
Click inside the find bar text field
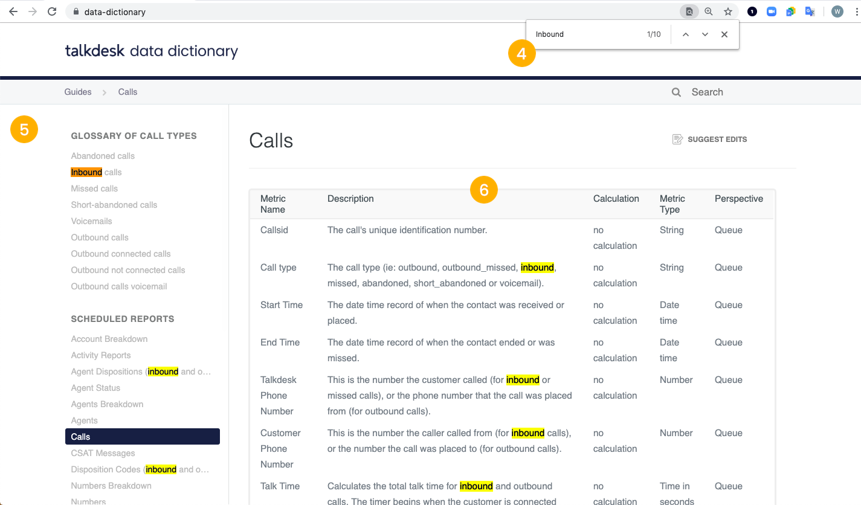(x=580, y=34)
